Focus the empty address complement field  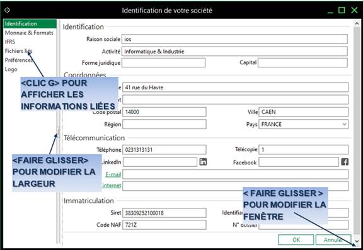[x=235, y=99]
